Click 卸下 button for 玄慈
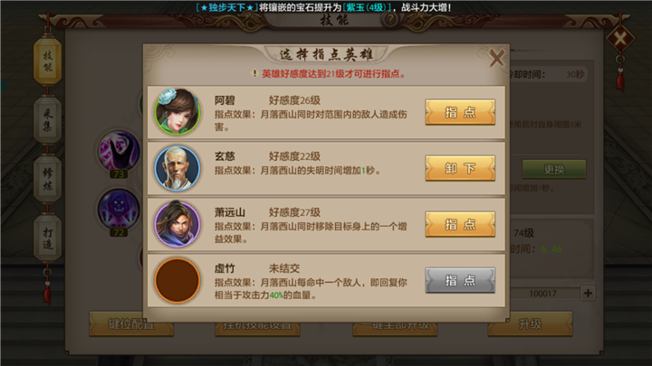 coord(460,168)
